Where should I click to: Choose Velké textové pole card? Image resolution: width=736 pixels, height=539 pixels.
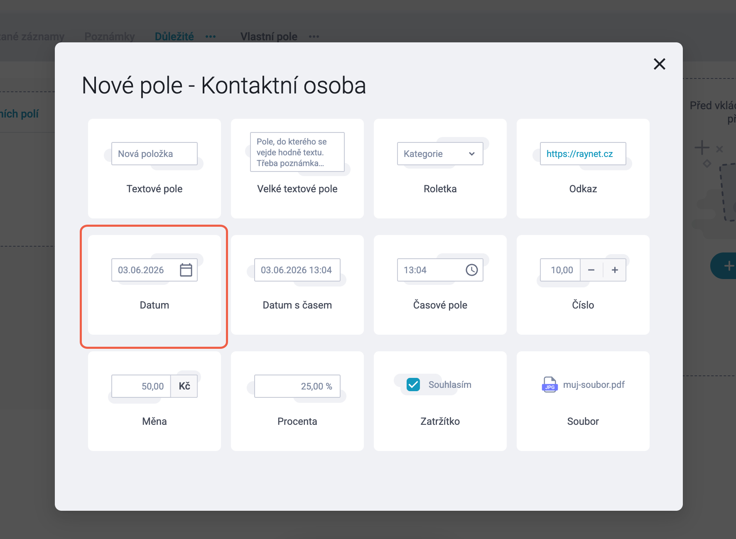click(297, 169)
